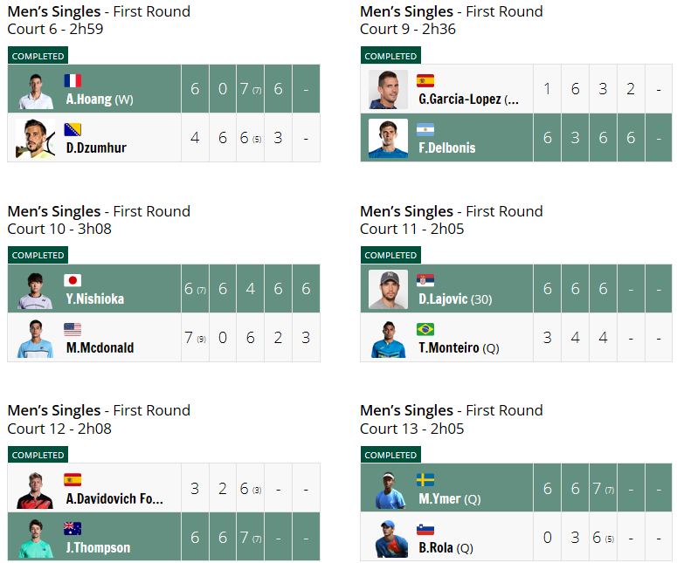Open F.Delbonis player photo
The width and height of the screenshot is (677, 563).
[388, 139]
